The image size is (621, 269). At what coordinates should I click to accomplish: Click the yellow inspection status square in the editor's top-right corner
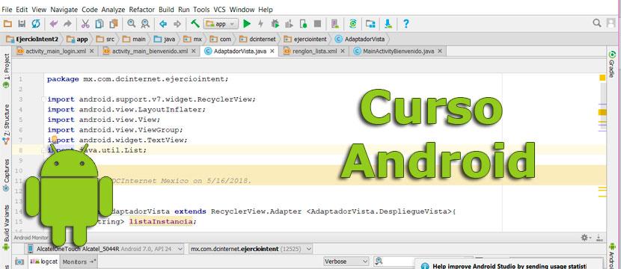[x=602, y=78]
